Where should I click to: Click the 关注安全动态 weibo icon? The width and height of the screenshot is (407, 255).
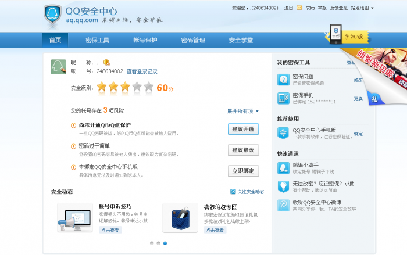[233, 192]
